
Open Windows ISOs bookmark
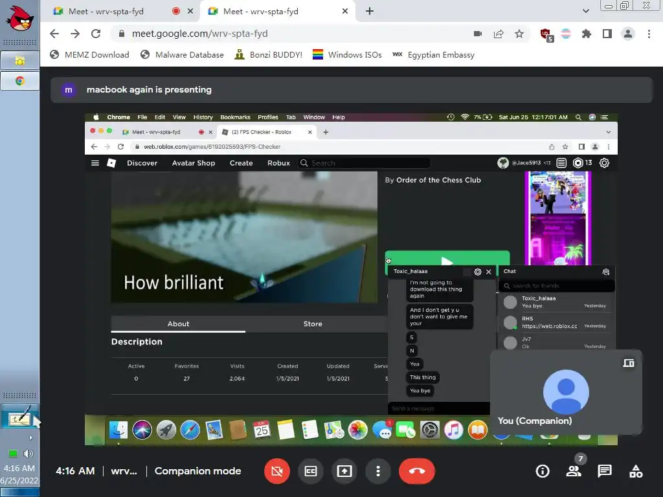(347, 55)
